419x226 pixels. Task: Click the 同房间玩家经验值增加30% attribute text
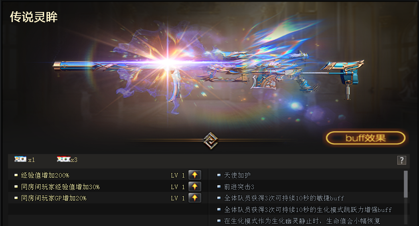tap(61, 187)
